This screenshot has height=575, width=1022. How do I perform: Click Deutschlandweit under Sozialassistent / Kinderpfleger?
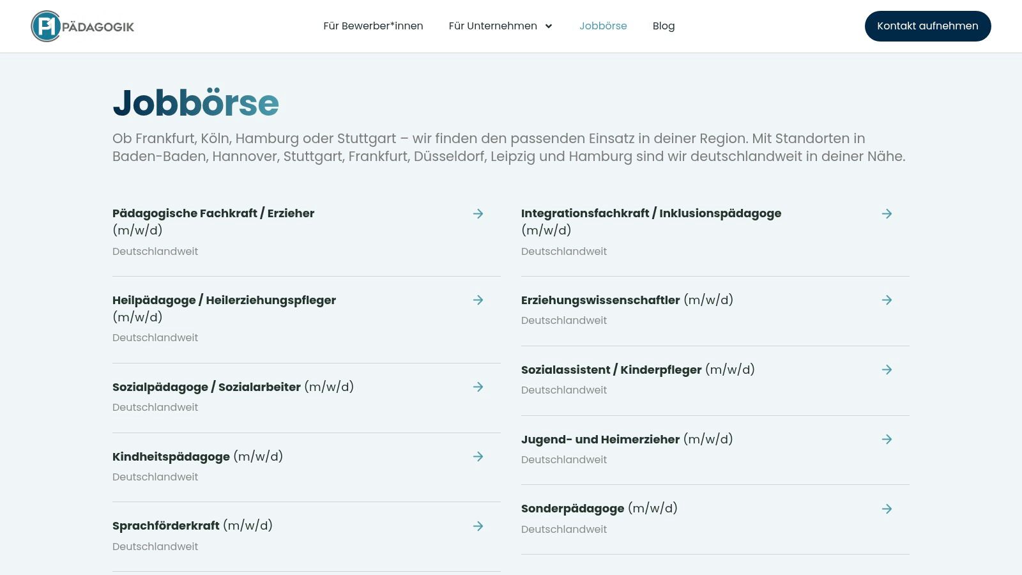click(564, 390)
